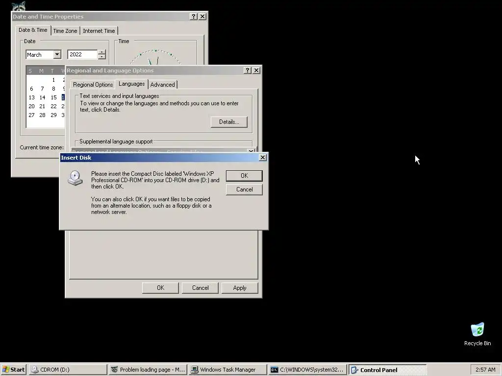
Task: Close the Regional and Language Options window
Action: 256,70
